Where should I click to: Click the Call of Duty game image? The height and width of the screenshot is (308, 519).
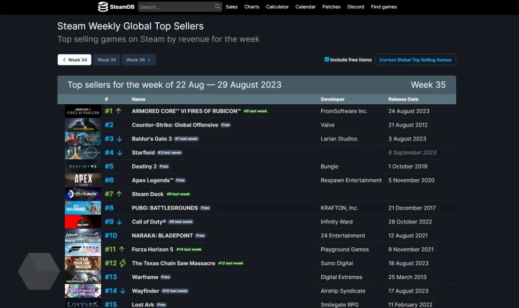pos(83,222)
